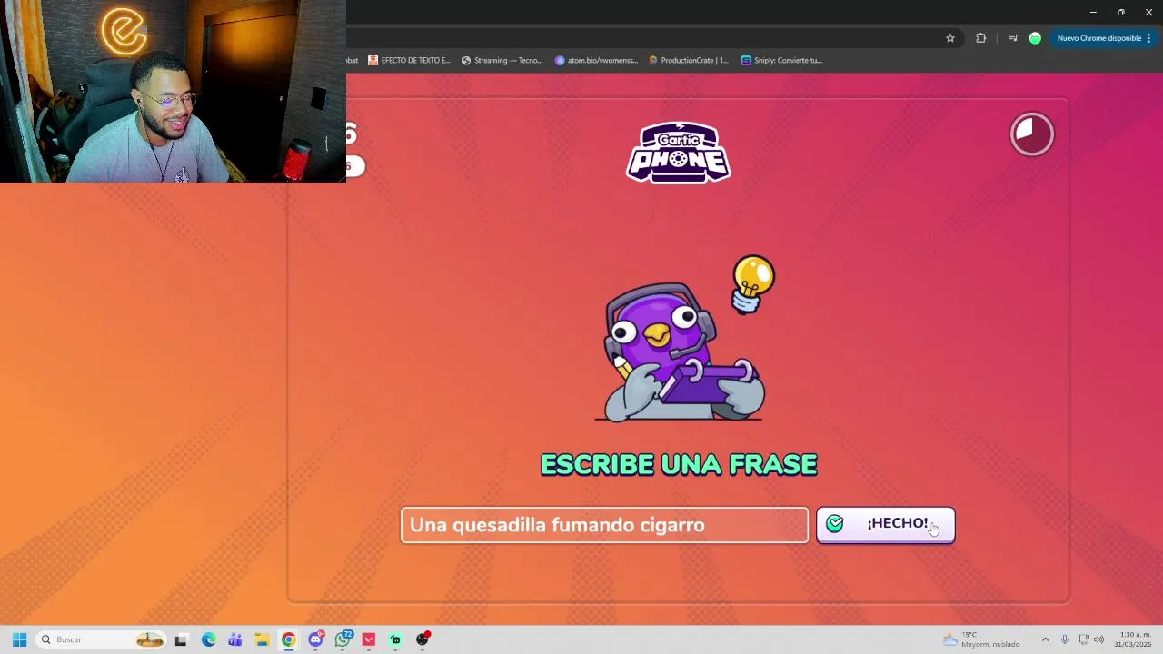Open the Streaming — Tecno bookmark
This screenshot has height=654, width=1163.
coord(502,60)
